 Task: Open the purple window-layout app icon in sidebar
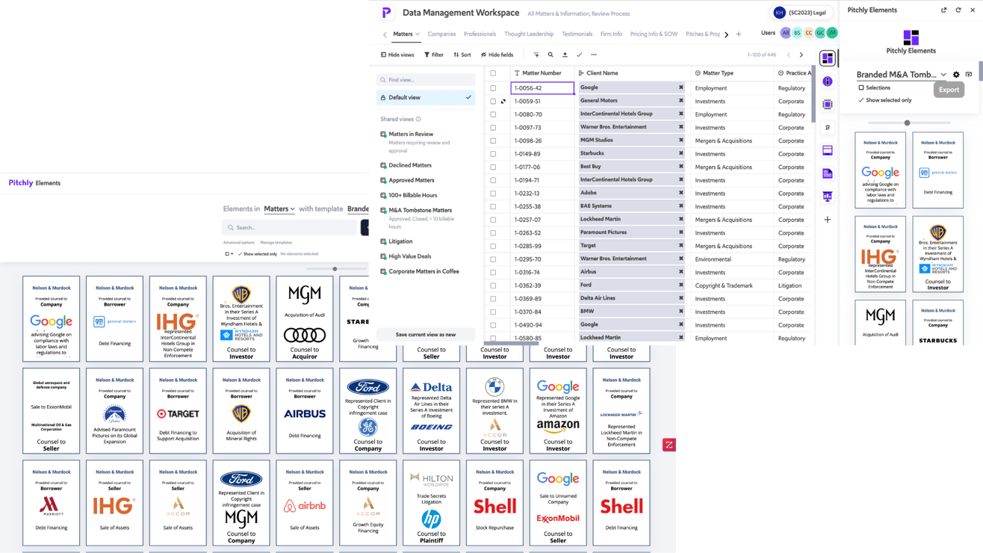tap(827, 151)
